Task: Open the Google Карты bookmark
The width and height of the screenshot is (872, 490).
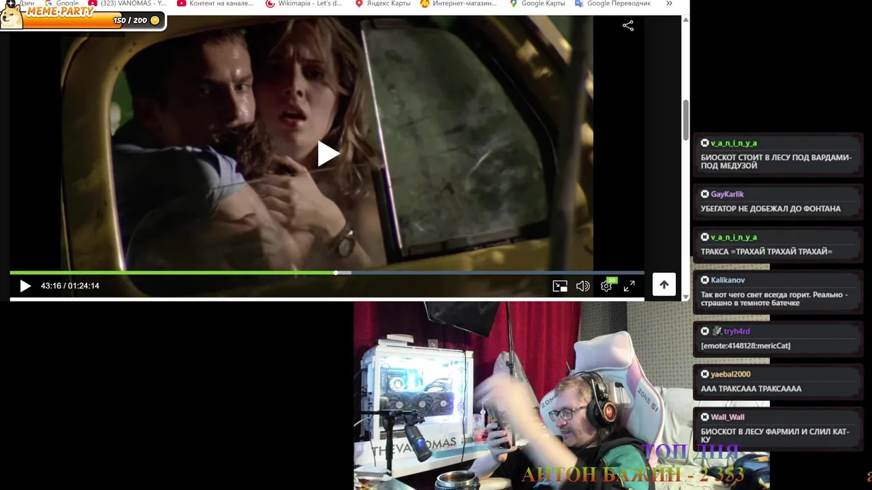Action: click(x=538, y=3)
